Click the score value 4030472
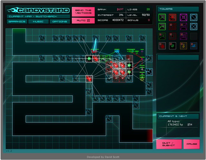This screenshot has height=160, width=206. click(118, 20)
